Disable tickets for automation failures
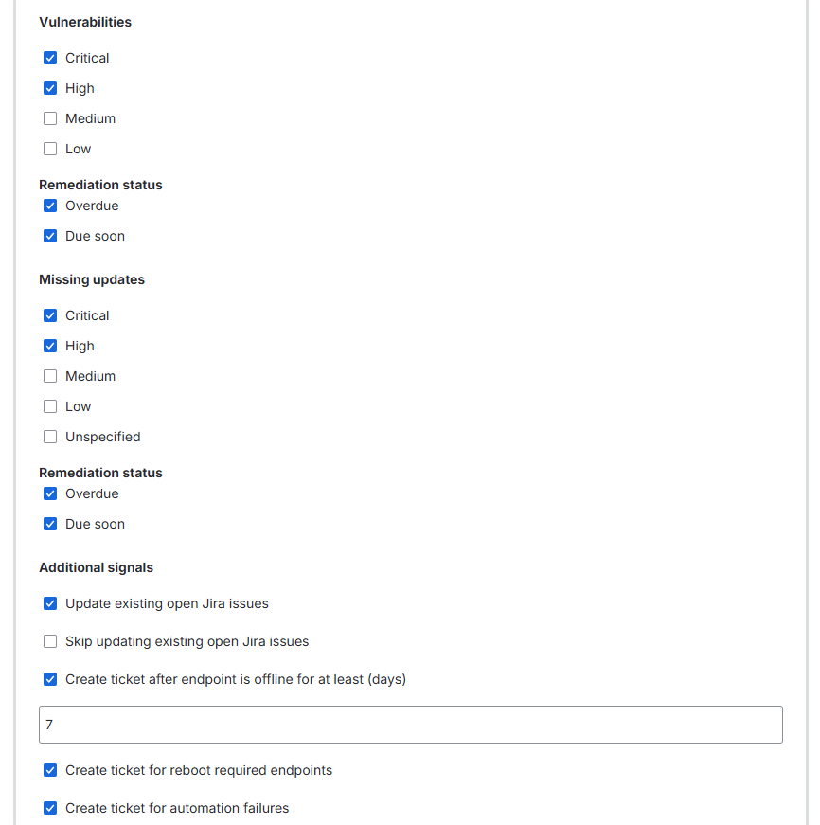This screenshot has width=820, height=825. click(50, 808)
